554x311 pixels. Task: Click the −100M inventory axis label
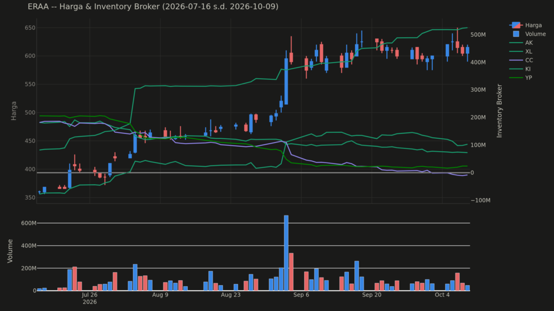coord(480,200)
